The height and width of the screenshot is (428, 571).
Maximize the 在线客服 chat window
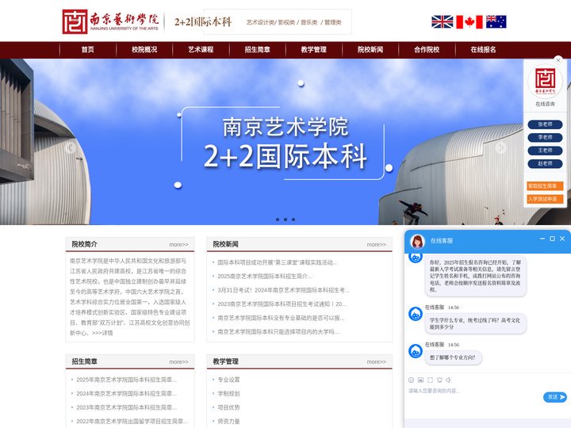tap(552, 239)
